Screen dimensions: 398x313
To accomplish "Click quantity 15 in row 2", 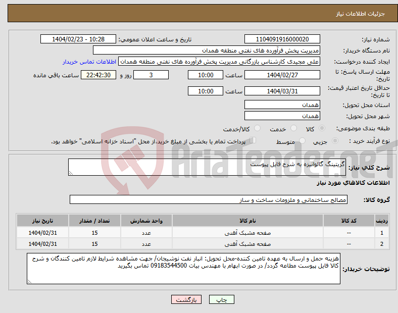I will pos(94,244).
